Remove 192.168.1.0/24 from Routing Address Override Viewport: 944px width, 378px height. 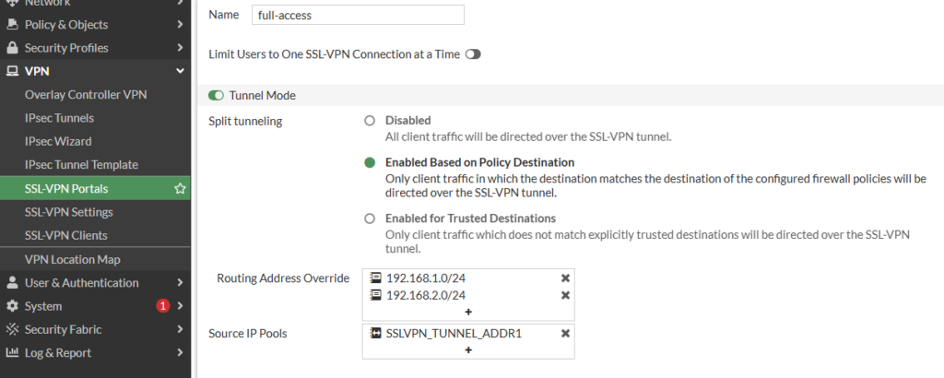point(565,278)
